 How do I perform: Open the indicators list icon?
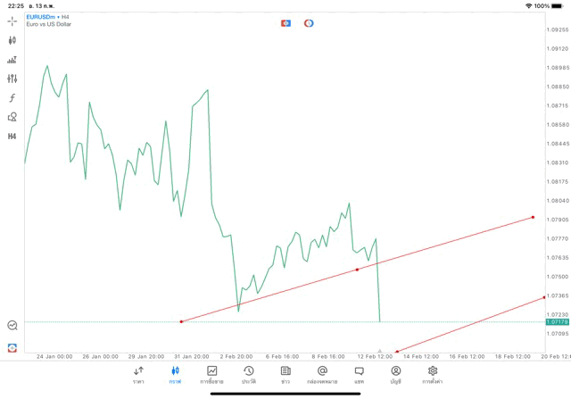point(12,60)
